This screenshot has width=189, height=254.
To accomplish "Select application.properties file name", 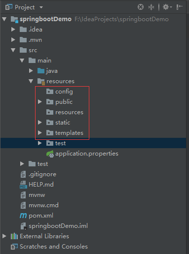I will click(87, 154).
